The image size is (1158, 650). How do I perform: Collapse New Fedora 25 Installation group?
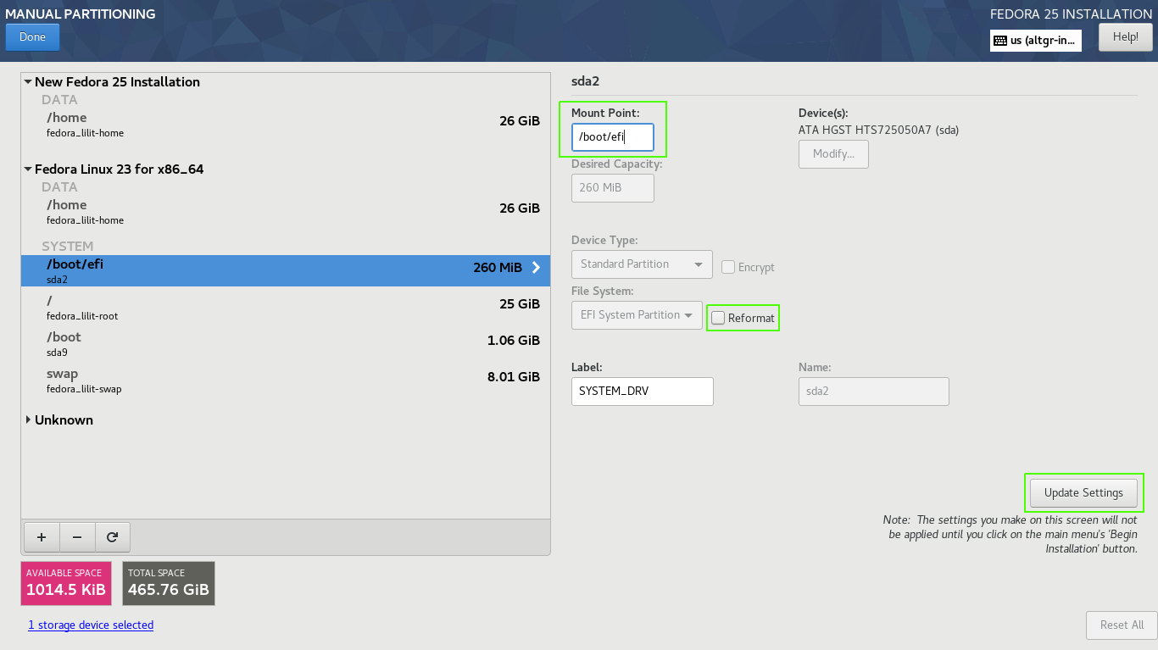pyautogui.click(x=28, y=82)
